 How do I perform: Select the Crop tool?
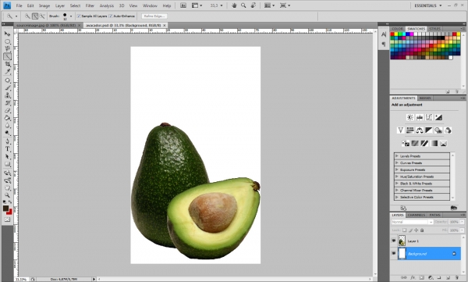pos(7,64)
